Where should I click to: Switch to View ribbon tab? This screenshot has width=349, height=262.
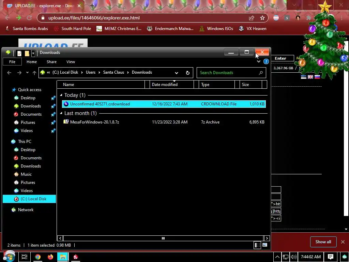pyautogui.click(x=71, y=62)
